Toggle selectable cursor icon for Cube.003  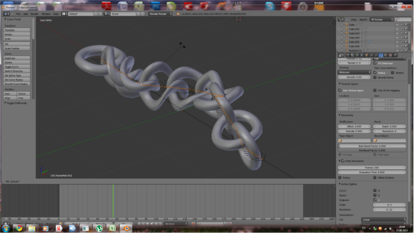[402, 33]
